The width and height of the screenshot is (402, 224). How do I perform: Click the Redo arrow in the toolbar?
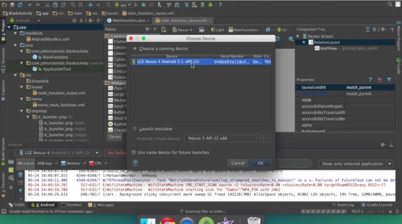tap(37, 5)
